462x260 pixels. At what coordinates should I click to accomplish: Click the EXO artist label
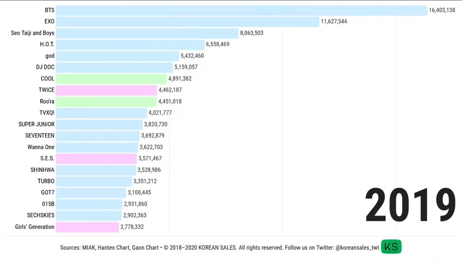tap(50, 22)
